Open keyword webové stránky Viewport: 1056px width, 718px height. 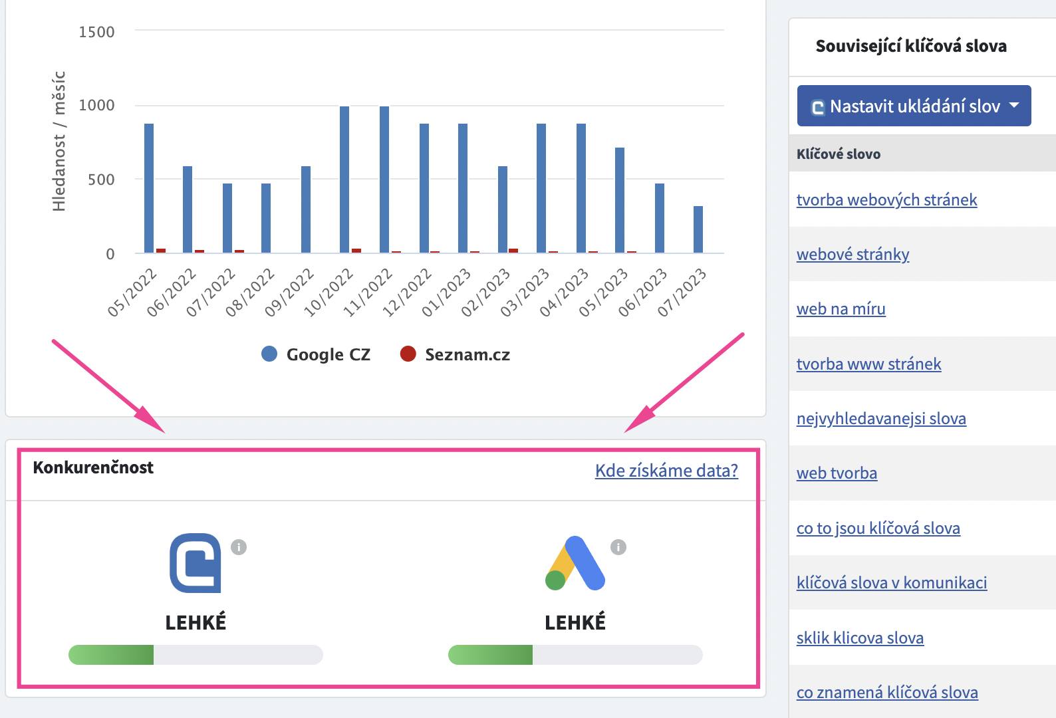(x=853, y=255)
